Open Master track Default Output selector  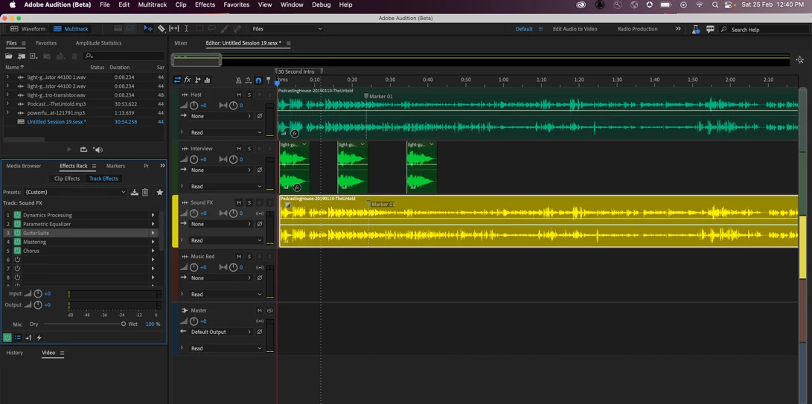pos(220,332)
